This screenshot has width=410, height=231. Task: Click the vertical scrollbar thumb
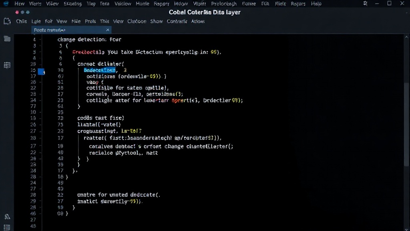point(406,124)
